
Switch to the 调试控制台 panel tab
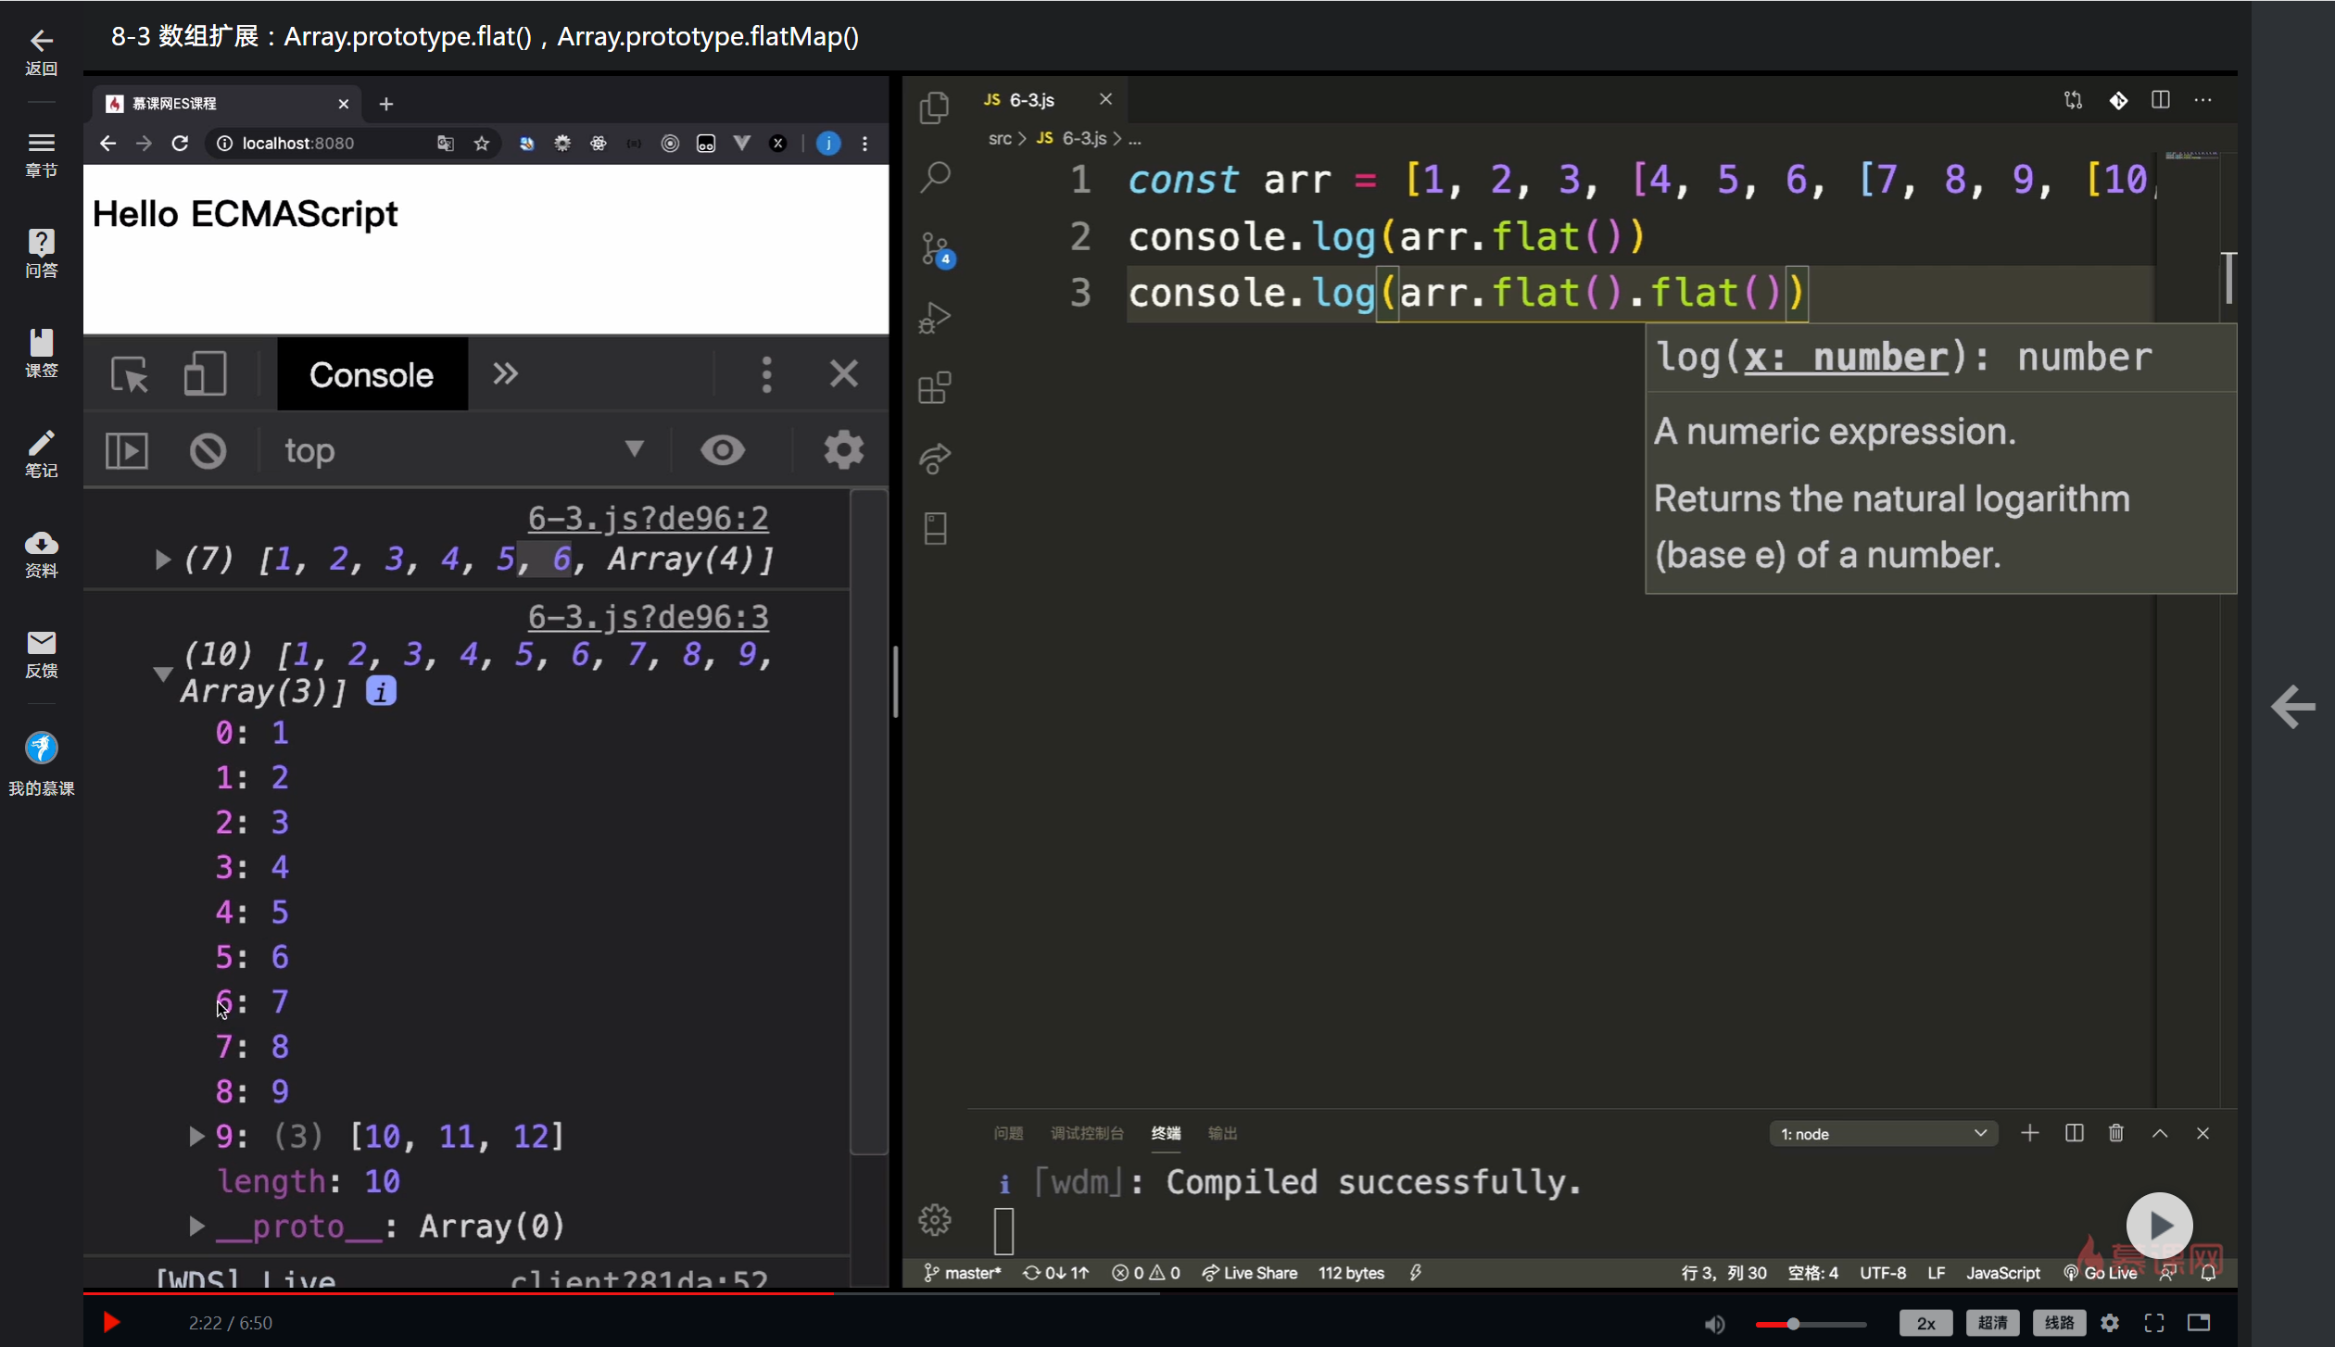(1086, 1134)
